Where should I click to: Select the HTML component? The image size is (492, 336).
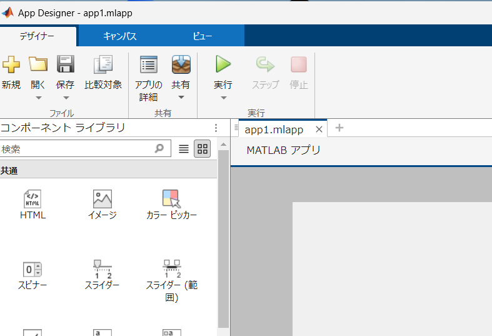click(x=33, y=205)
